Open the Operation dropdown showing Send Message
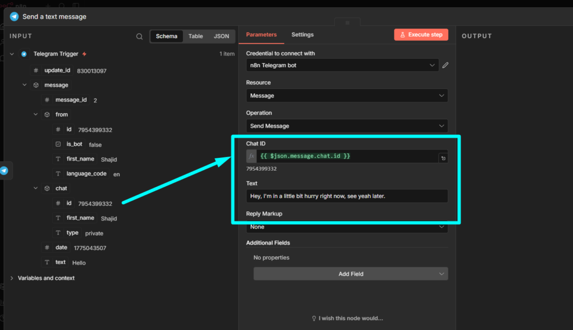The image size is (573, 330). (x=347, y=125)
